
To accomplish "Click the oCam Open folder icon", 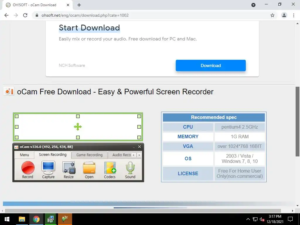I will point(89,168).
